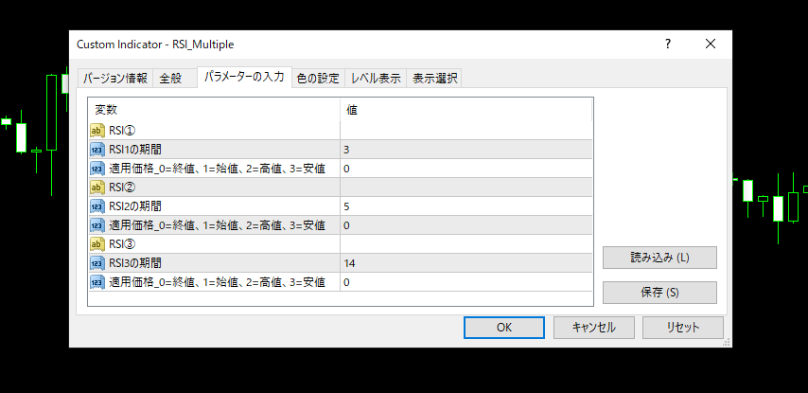Click the キャンセル button
Image resolution: width=808 pixels, height=393 pixels.
click(x=593, y=328)
